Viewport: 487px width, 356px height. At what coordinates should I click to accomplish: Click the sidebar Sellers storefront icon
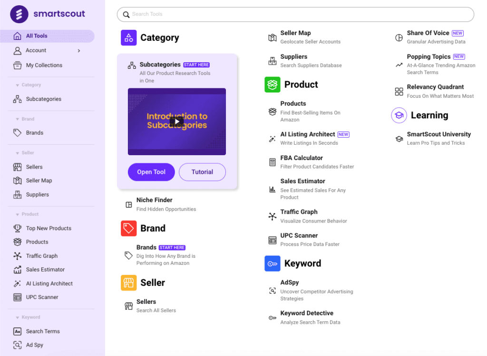tap(18, 167)
